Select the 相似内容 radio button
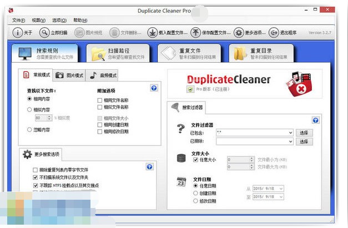348x228 pixels. pyautogui.click(x=29, y=109)
